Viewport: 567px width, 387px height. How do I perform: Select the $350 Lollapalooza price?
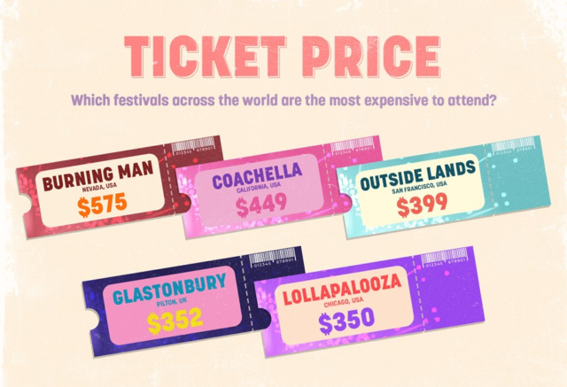pos(346,321)
